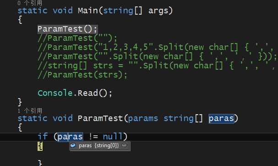Image resolution: width=278 pixels, height=166 pixels.
Task: Pin the paras debugger data tip
Action: pos(125,145)
